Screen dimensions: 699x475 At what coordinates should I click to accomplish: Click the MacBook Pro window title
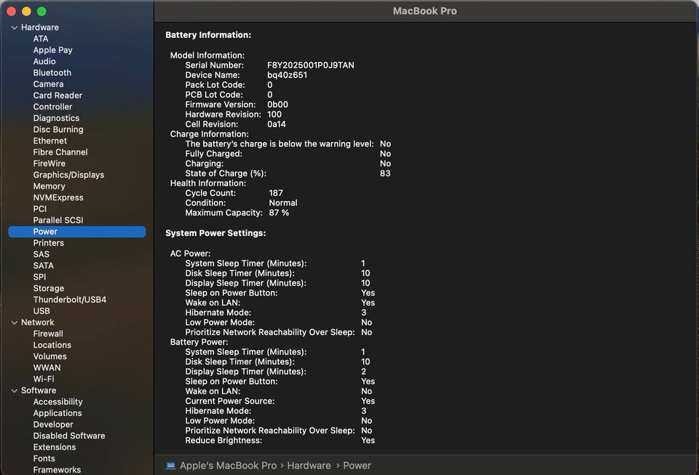[x=424, y=11]
